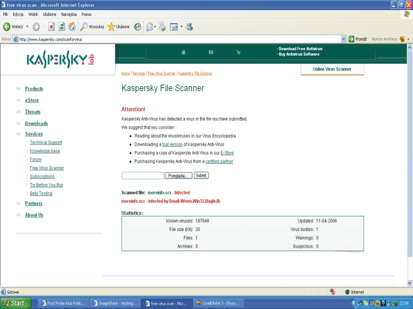Open Technical Support link
The height and width of the screenshot is (309, 413).
pyautogui.click(x=46, y=142)
